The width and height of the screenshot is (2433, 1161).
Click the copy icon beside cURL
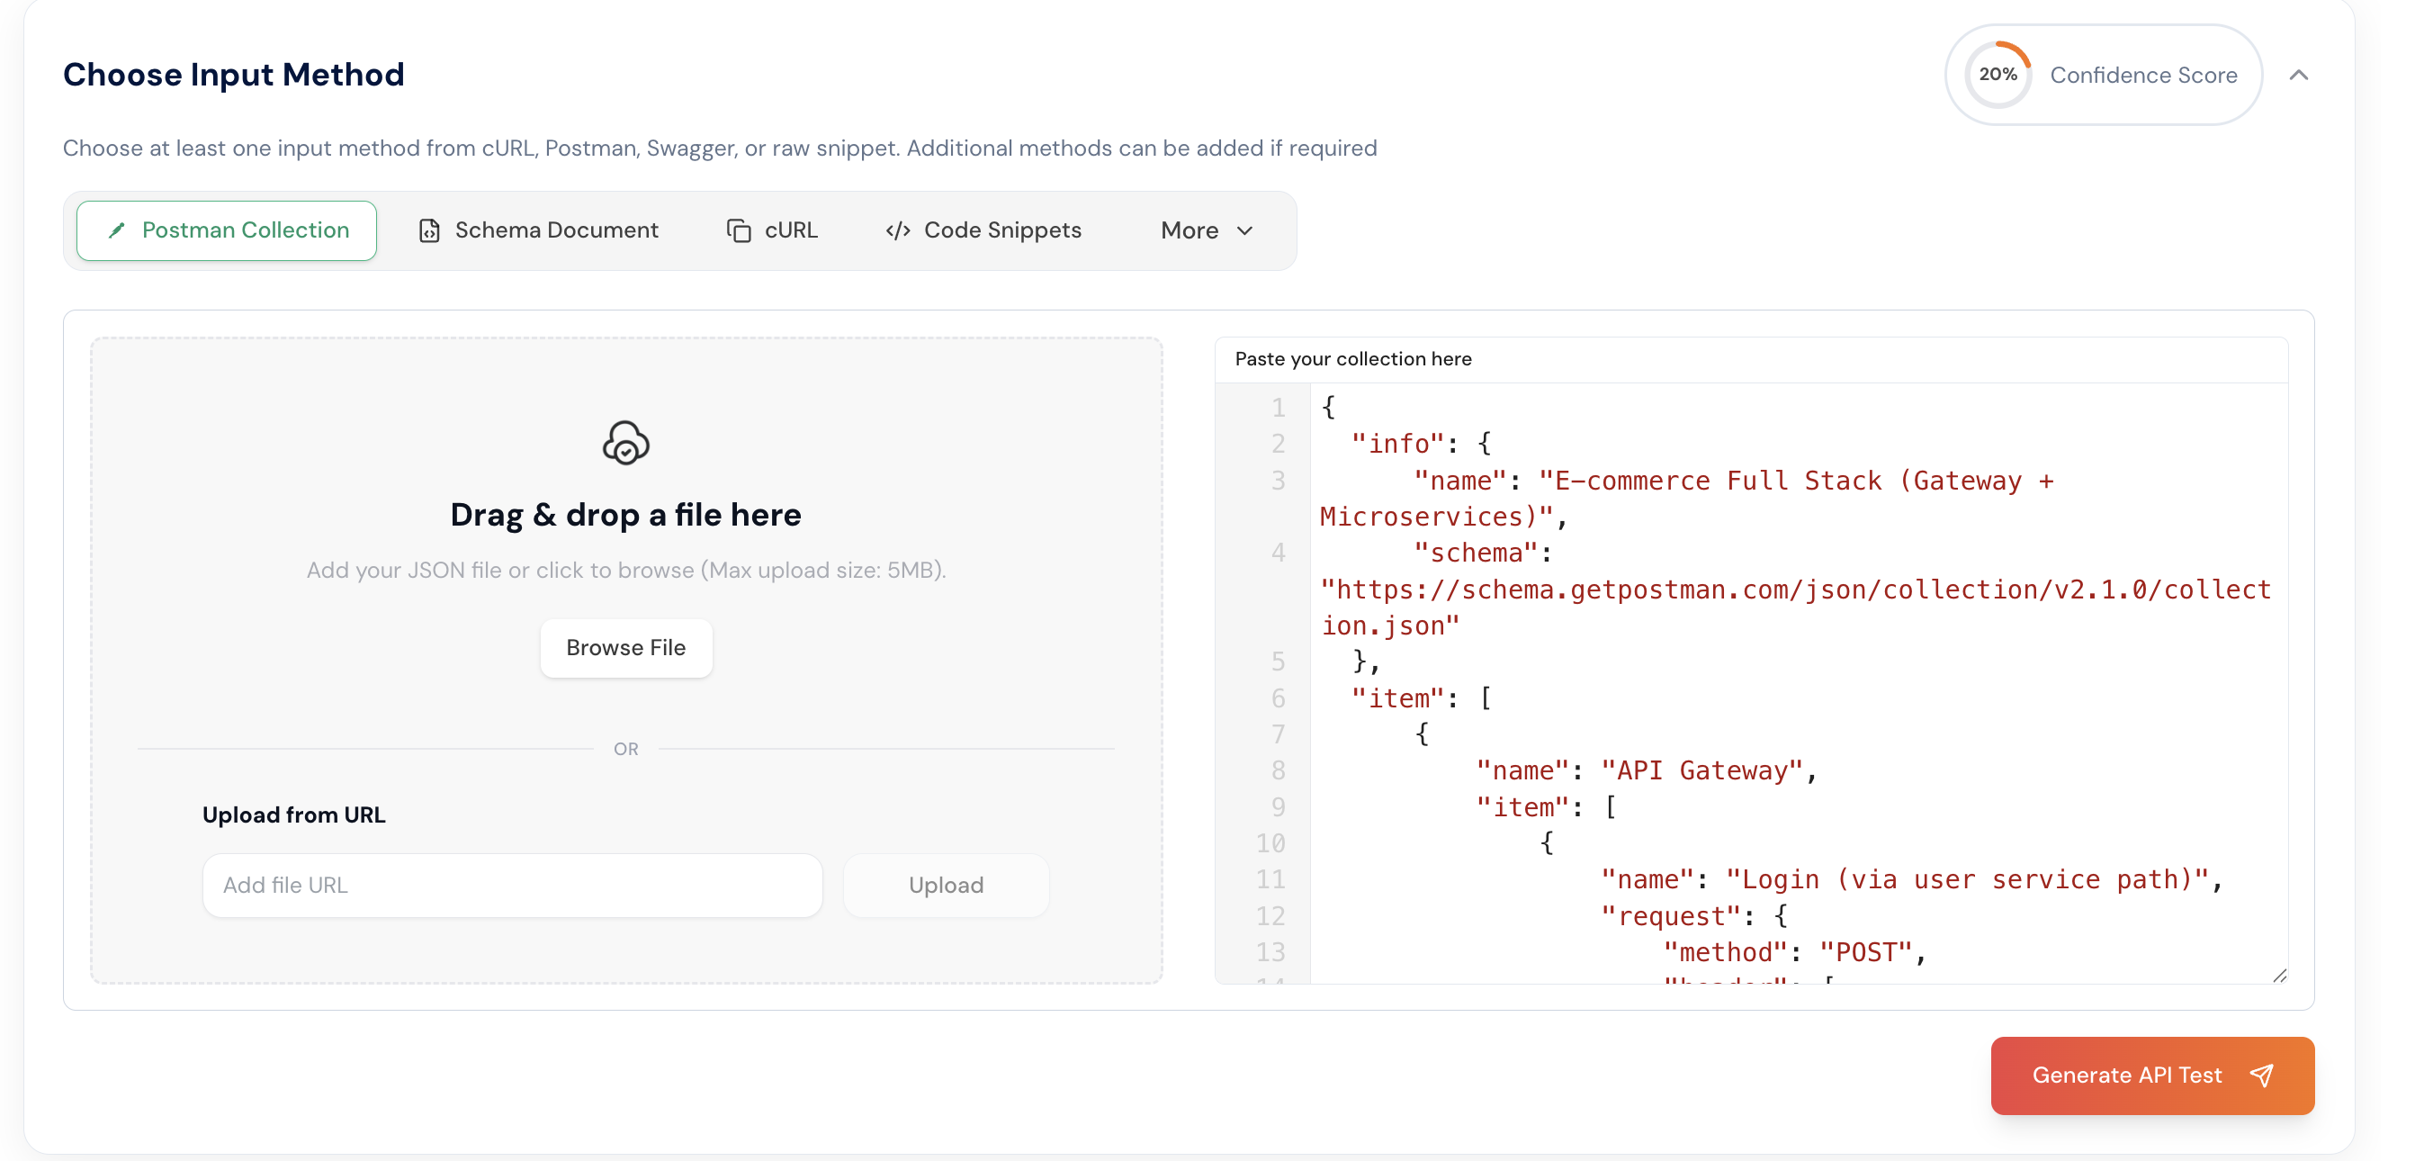(739, 229)
